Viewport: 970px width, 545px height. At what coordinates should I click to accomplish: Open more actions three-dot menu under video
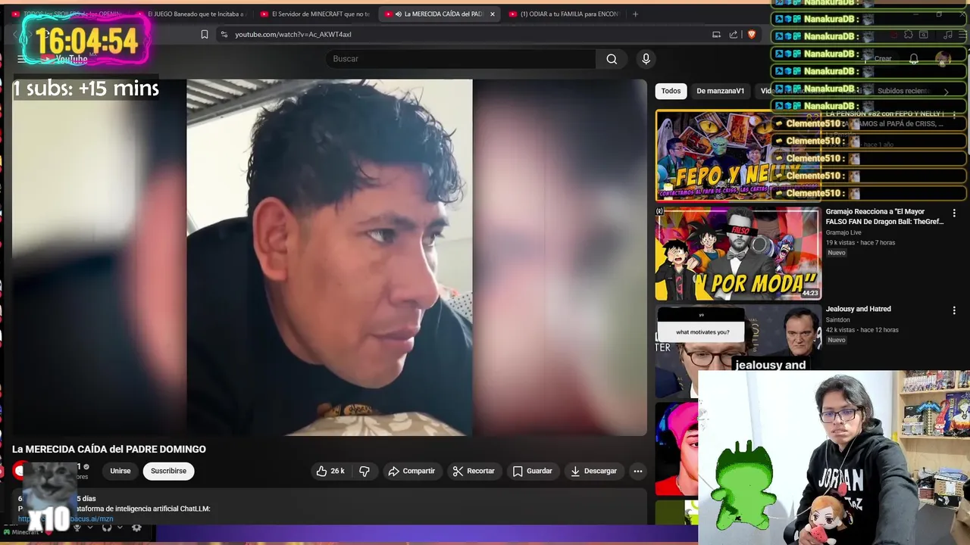pyautogui.click(x=638, y=471)
